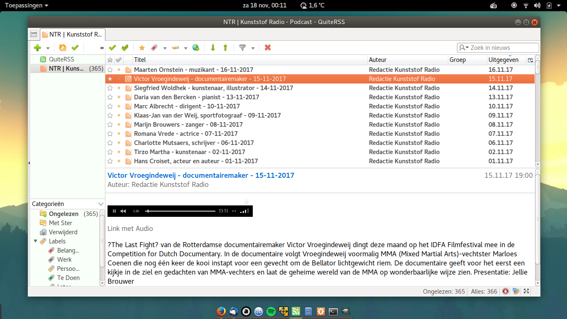Open the share dropdown arrow
Screen dimensions: 567x319
coord(186,48)
